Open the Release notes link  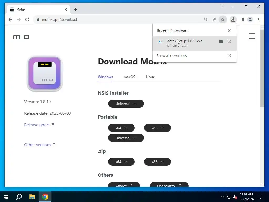click(39, 125)
